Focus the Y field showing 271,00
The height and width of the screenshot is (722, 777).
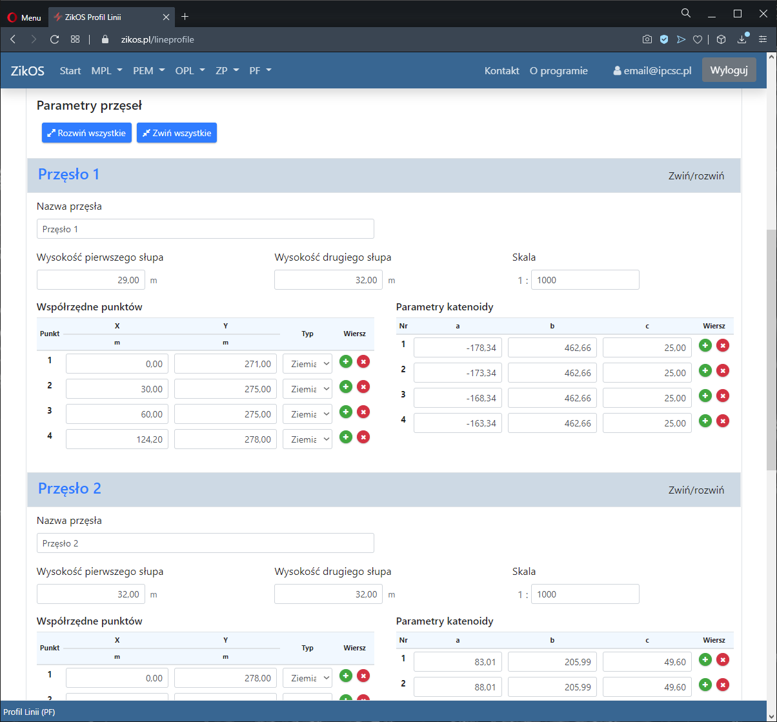click(x=225, y=364)
